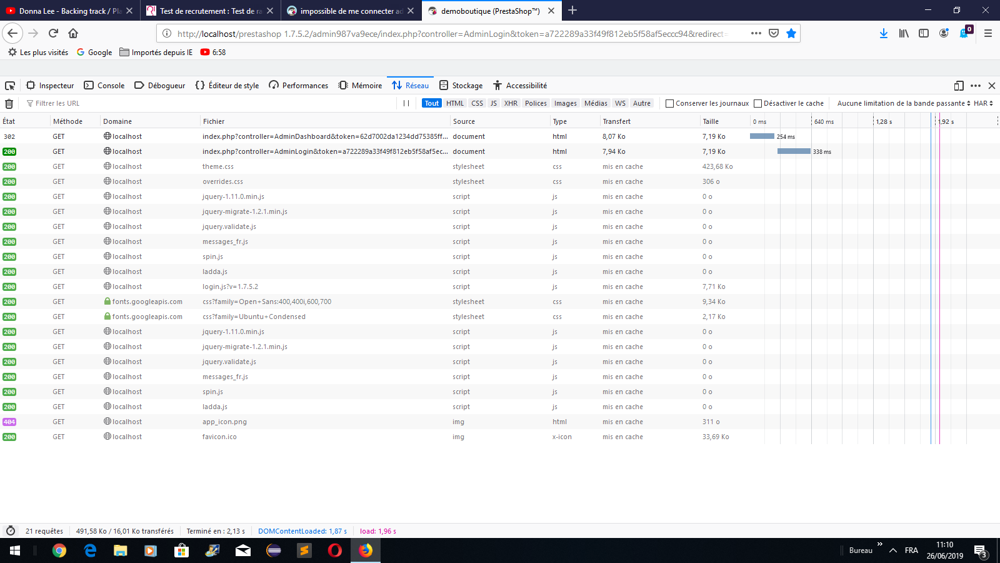Switch to the Débogueur tab

pyautogui.click(x=160, y=86)
